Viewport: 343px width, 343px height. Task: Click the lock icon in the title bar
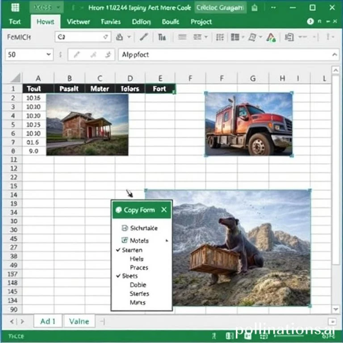tap(254, 8)
